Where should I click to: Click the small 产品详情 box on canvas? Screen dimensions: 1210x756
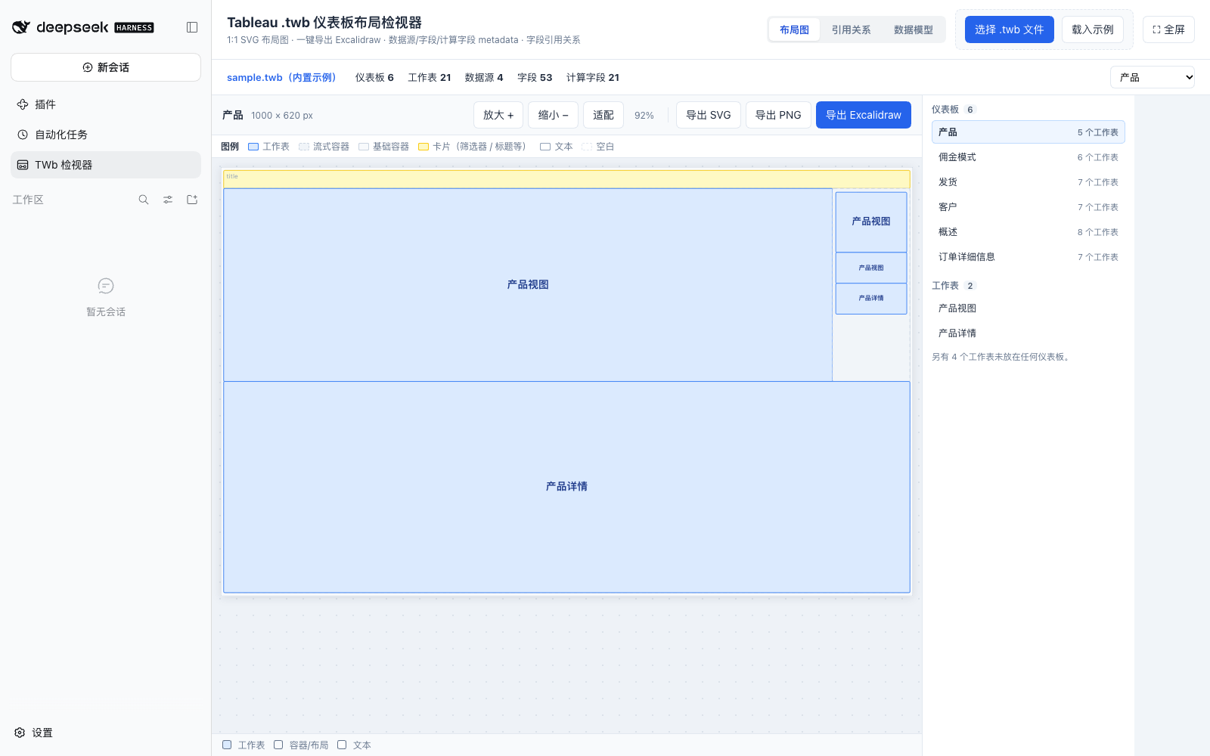871,299
